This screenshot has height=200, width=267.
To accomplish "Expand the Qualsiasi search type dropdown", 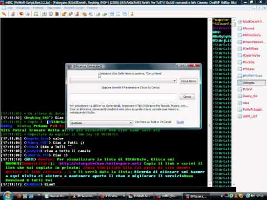I will click(x=101, y=123).
